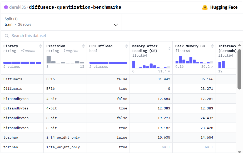
Task: Click the 2 classes label
Action: pos(99,67)
